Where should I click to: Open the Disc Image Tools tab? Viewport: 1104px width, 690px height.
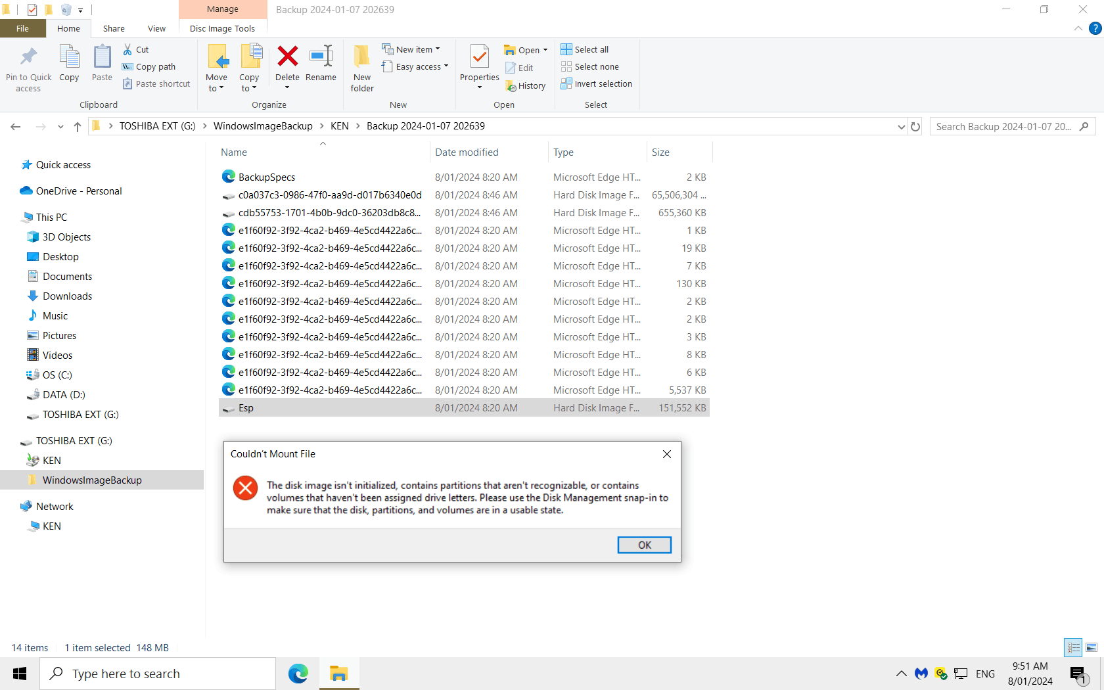click(x=222, y=28)
